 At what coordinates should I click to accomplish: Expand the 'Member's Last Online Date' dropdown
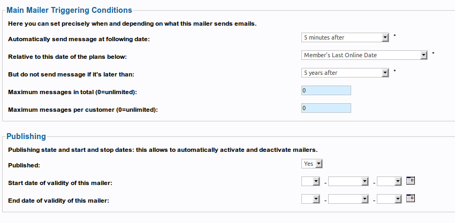point(365,55)
